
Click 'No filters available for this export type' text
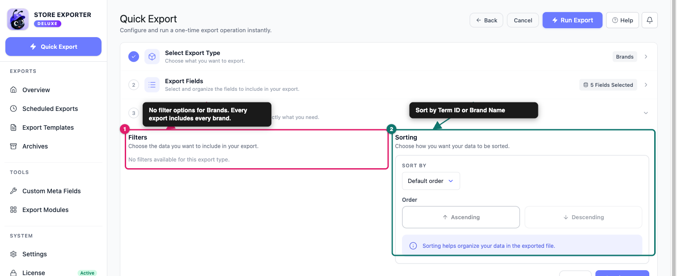point(179,159)
